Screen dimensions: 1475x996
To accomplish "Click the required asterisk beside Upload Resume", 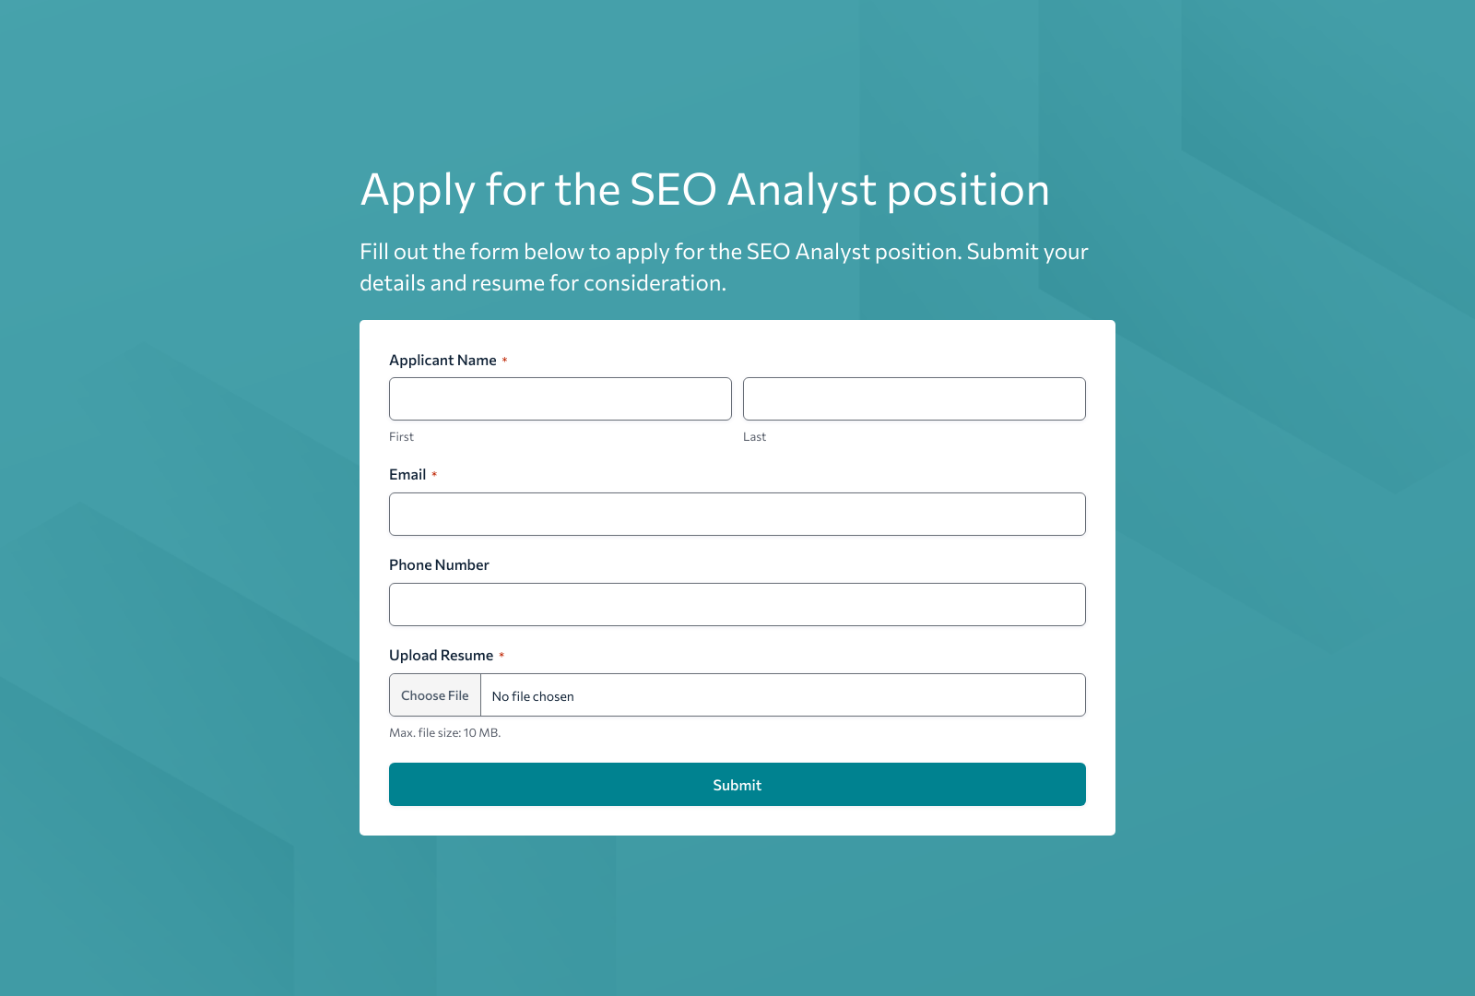I will point(501,653).
